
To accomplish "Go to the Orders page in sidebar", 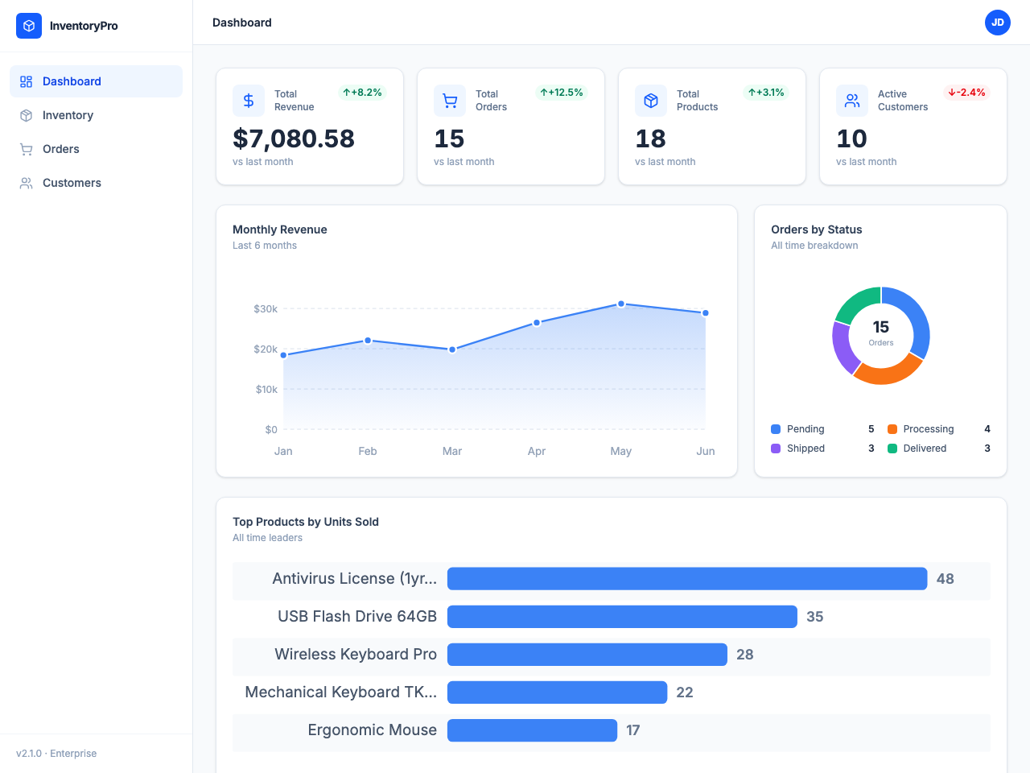I will (60, 149).
